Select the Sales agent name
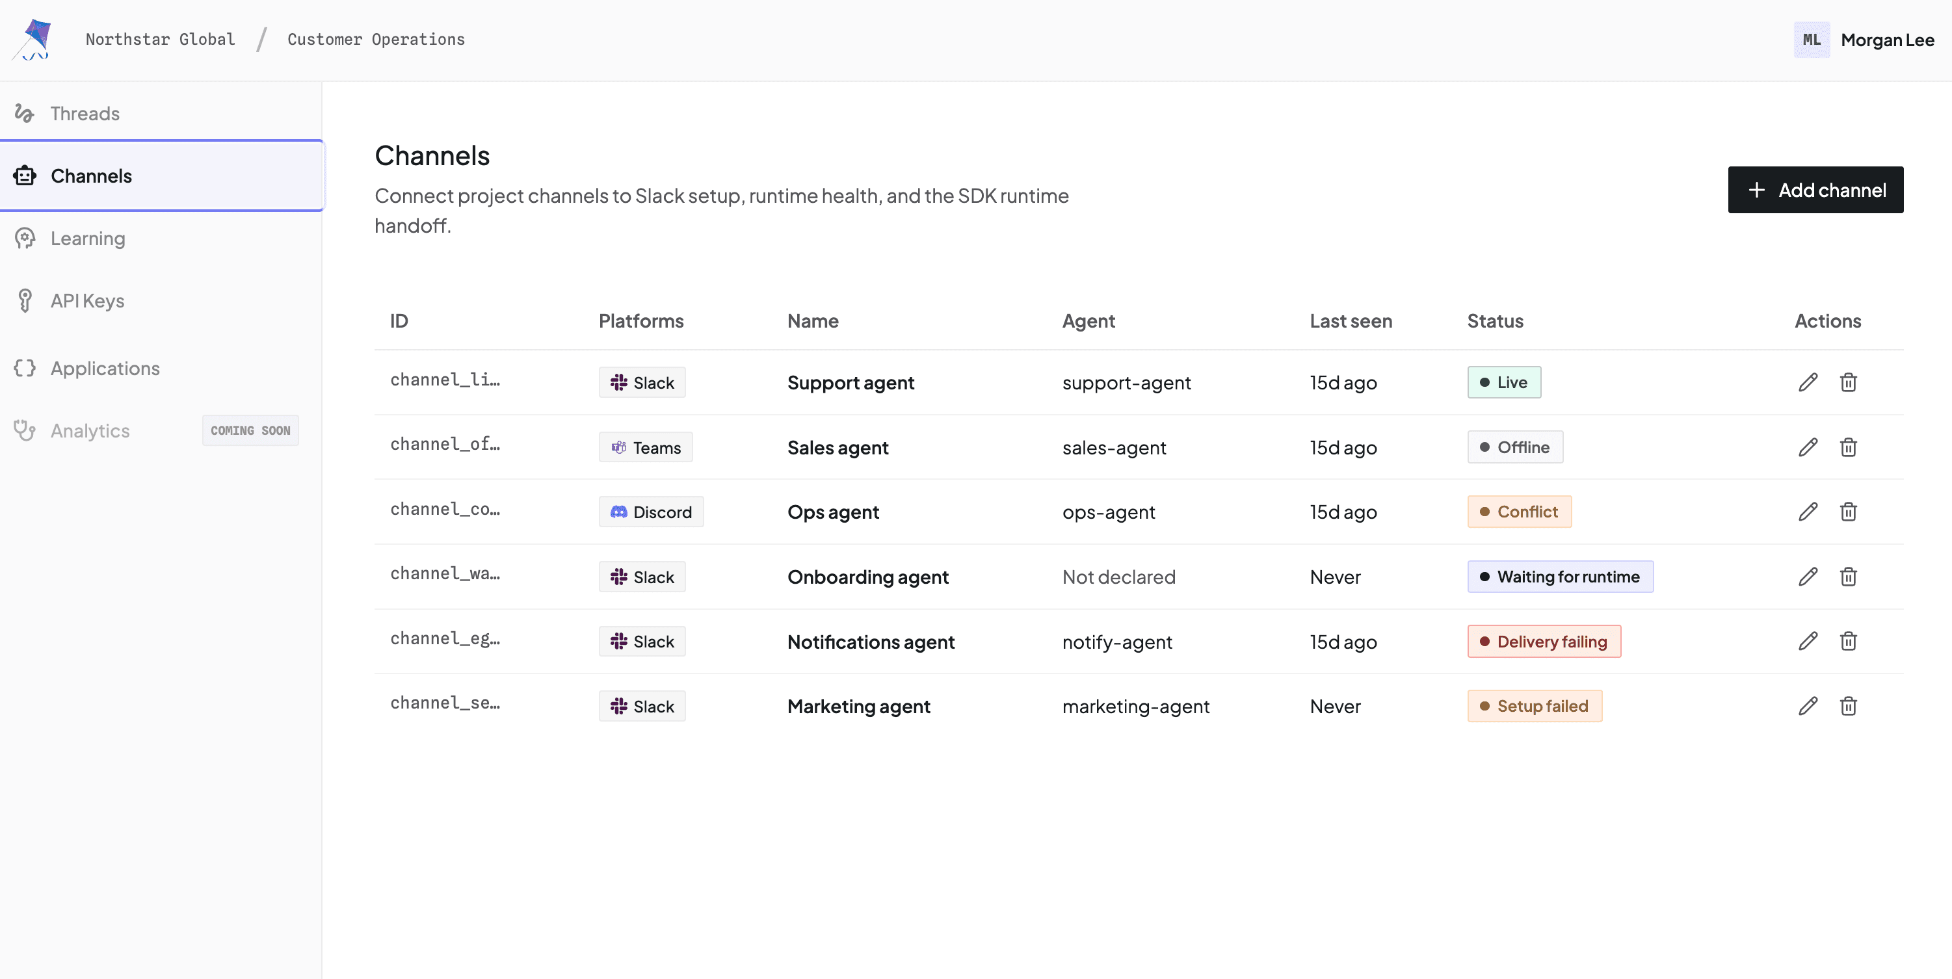 pos(838,448)
